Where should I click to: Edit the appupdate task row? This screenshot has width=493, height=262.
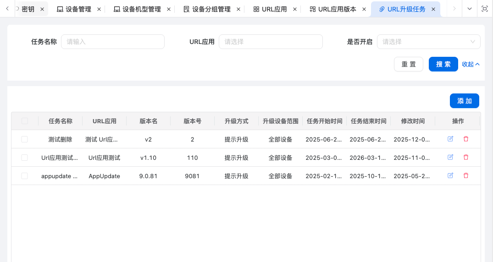(x=450, y=175)
